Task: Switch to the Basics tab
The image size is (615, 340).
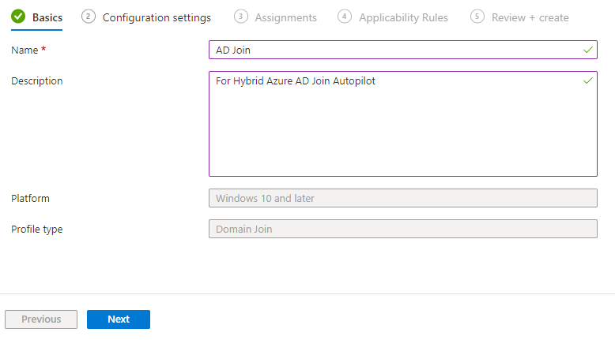Action: tap(47, 17)
